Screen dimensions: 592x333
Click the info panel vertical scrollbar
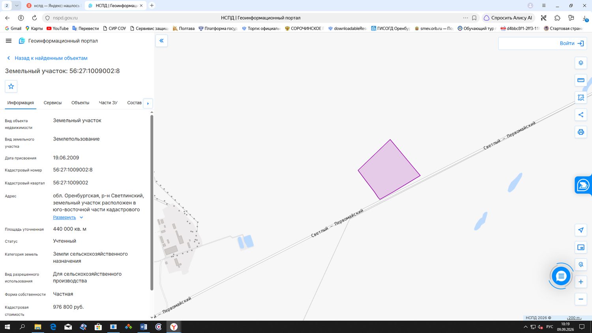152,203
